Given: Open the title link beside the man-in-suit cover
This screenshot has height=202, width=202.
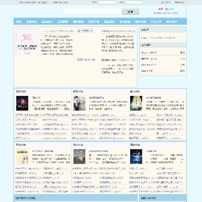Looking at the screenshot, I should tap(97, 98).
